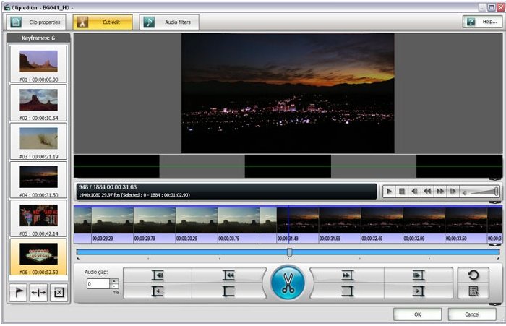
Task: Stop video playback
Action: 402,192
